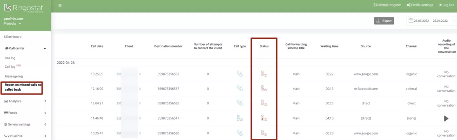Click the calendar icon in date range

point(411,21)
